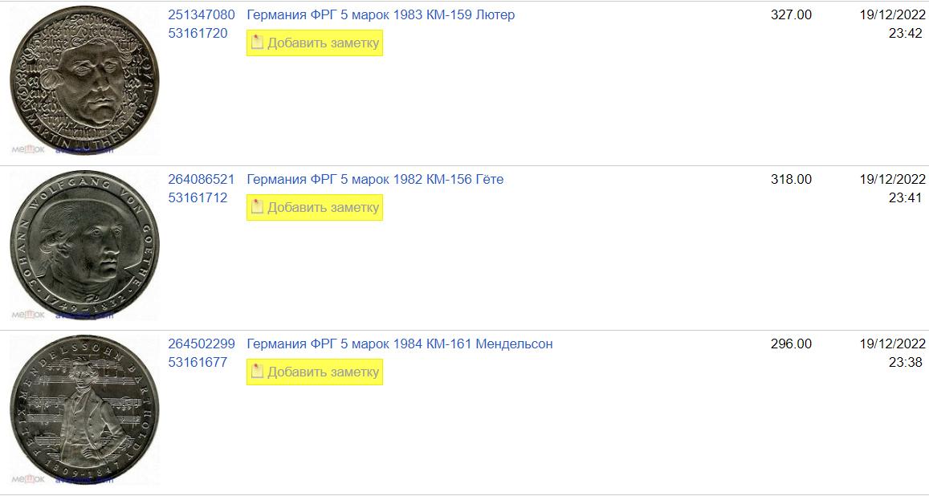The width and height of the screenshot is (929, 496).
Task: Click the note icon beside the Goethe coin
Action: point(257,208)
